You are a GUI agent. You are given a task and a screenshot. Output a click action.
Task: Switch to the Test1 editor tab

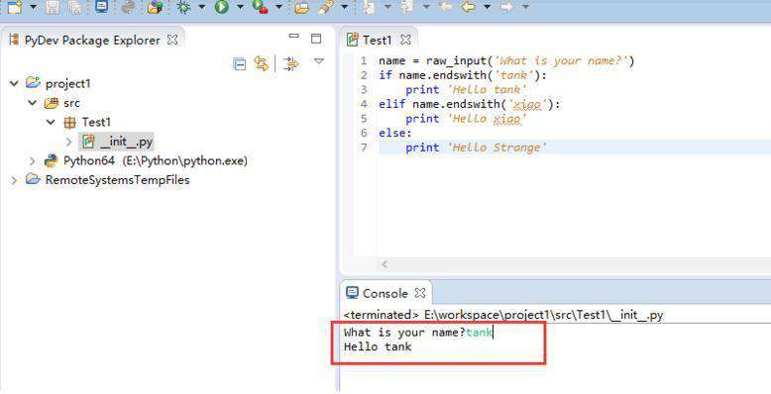[x=378, y=40]
